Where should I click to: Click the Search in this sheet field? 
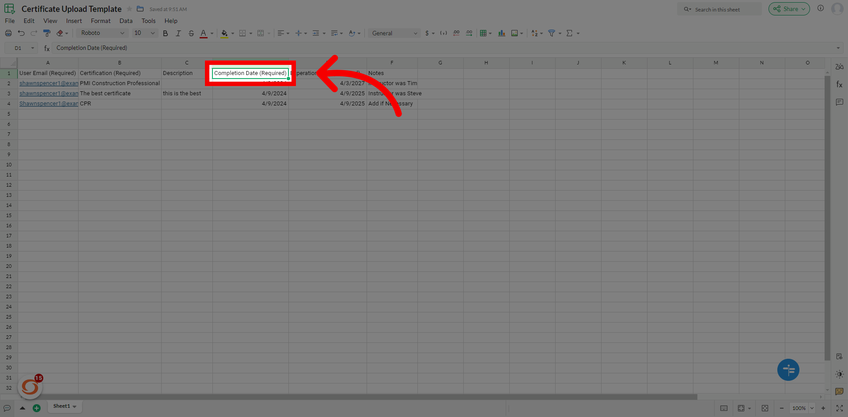719,9
